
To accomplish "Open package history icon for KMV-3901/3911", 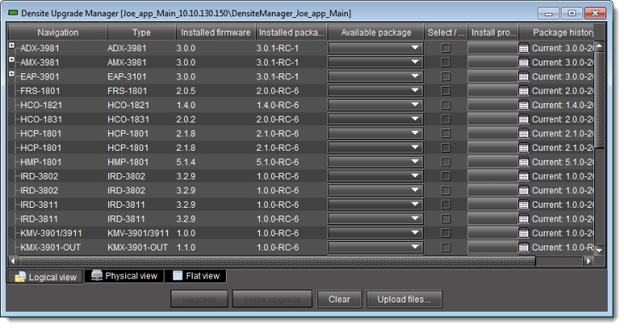I will pos(523,233).
